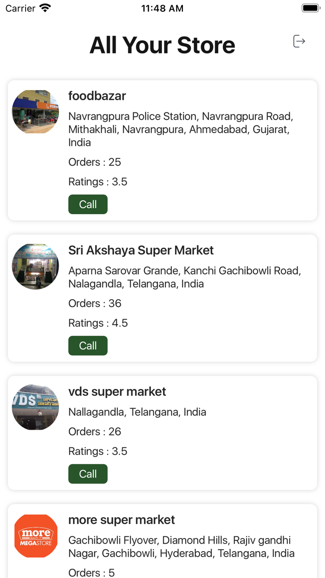325x578 pixels.
Task: Tap Sri Akshaya Super Market store photo
Action: pyautogui.click(x=35, y=266)
